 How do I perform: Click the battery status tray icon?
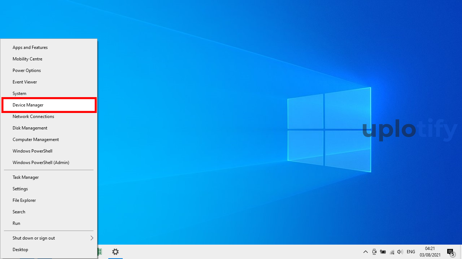pos(383,252)
